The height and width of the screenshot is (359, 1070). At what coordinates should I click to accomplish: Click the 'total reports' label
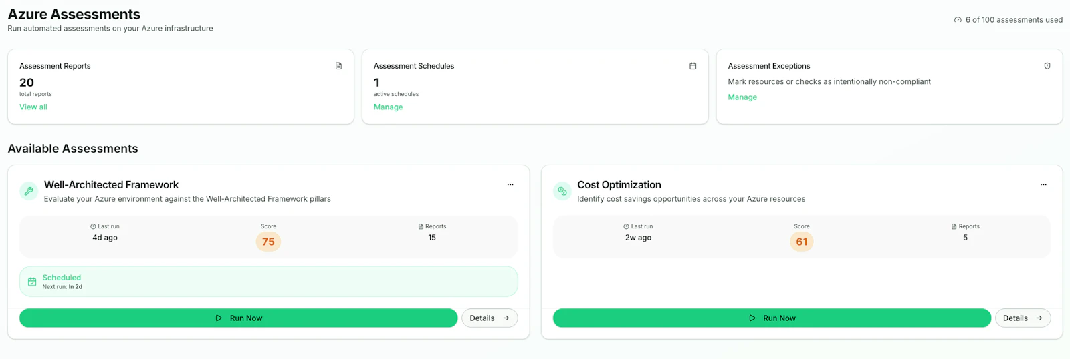coord(35,94)
